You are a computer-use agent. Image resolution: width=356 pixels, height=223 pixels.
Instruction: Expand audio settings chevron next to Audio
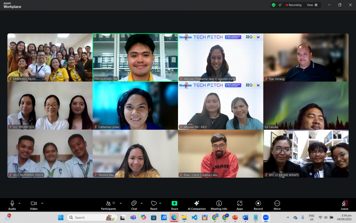click(19, 203)
